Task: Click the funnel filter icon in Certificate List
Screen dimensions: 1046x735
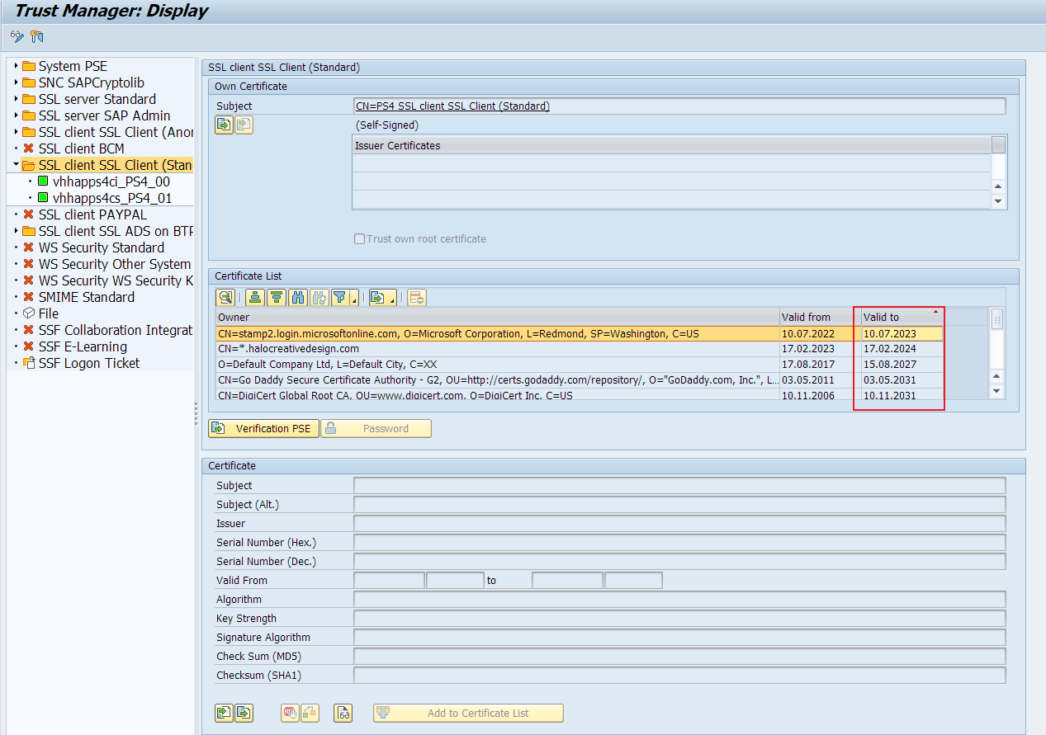Action: (x=340, y=298)
